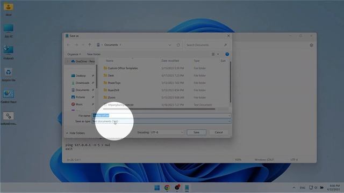Sort by the Type column header
The image size is (344, 193).
[x=197, y=61]
